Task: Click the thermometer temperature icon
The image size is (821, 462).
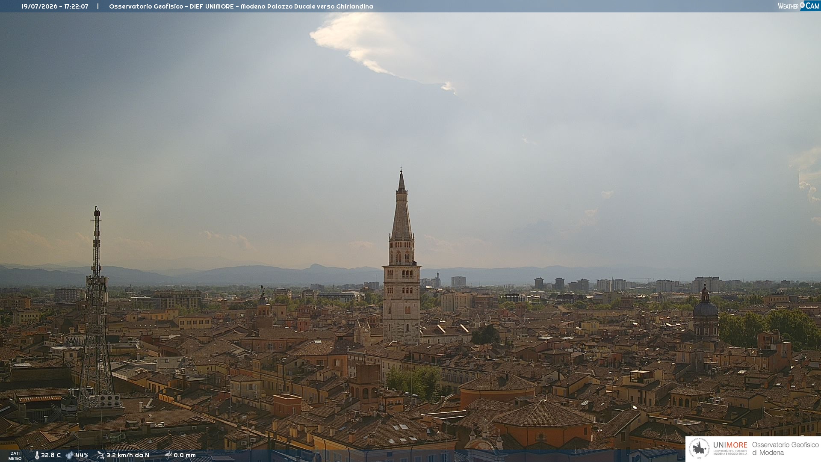Action: [x=37, y=456]
